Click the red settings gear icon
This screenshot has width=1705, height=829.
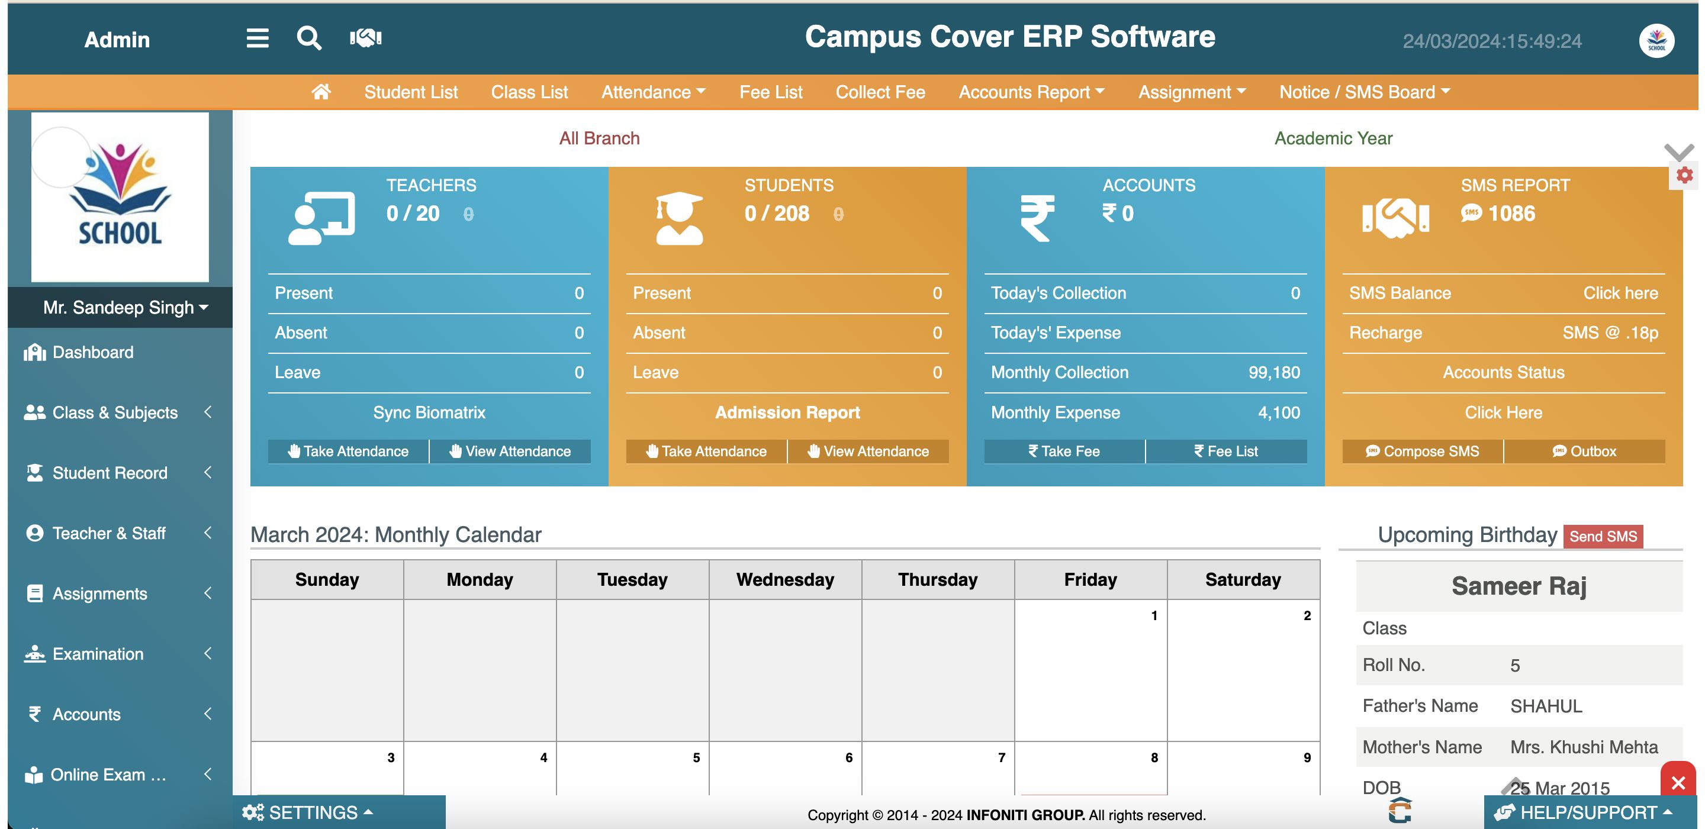1684,175
